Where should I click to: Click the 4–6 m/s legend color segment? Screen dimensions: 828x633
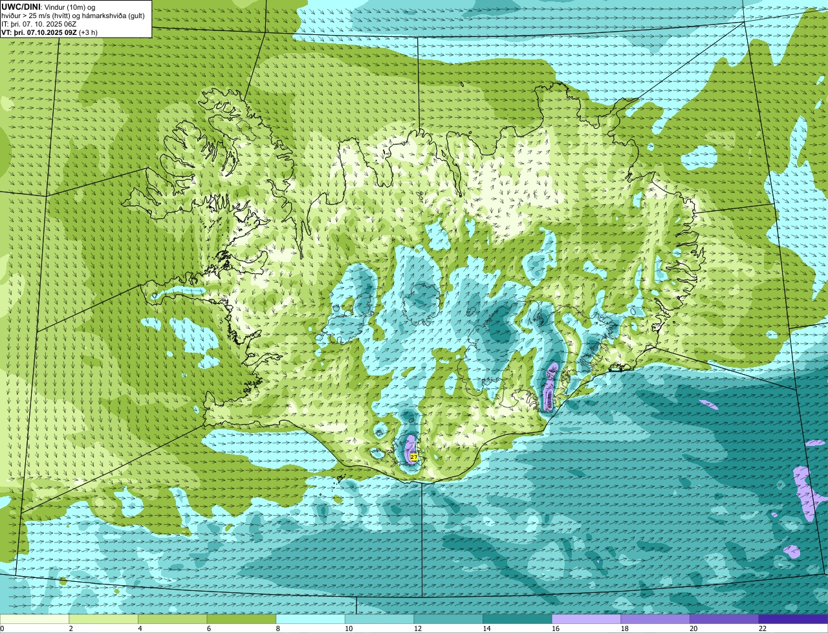pyautogui.click(x=173, y=619)
